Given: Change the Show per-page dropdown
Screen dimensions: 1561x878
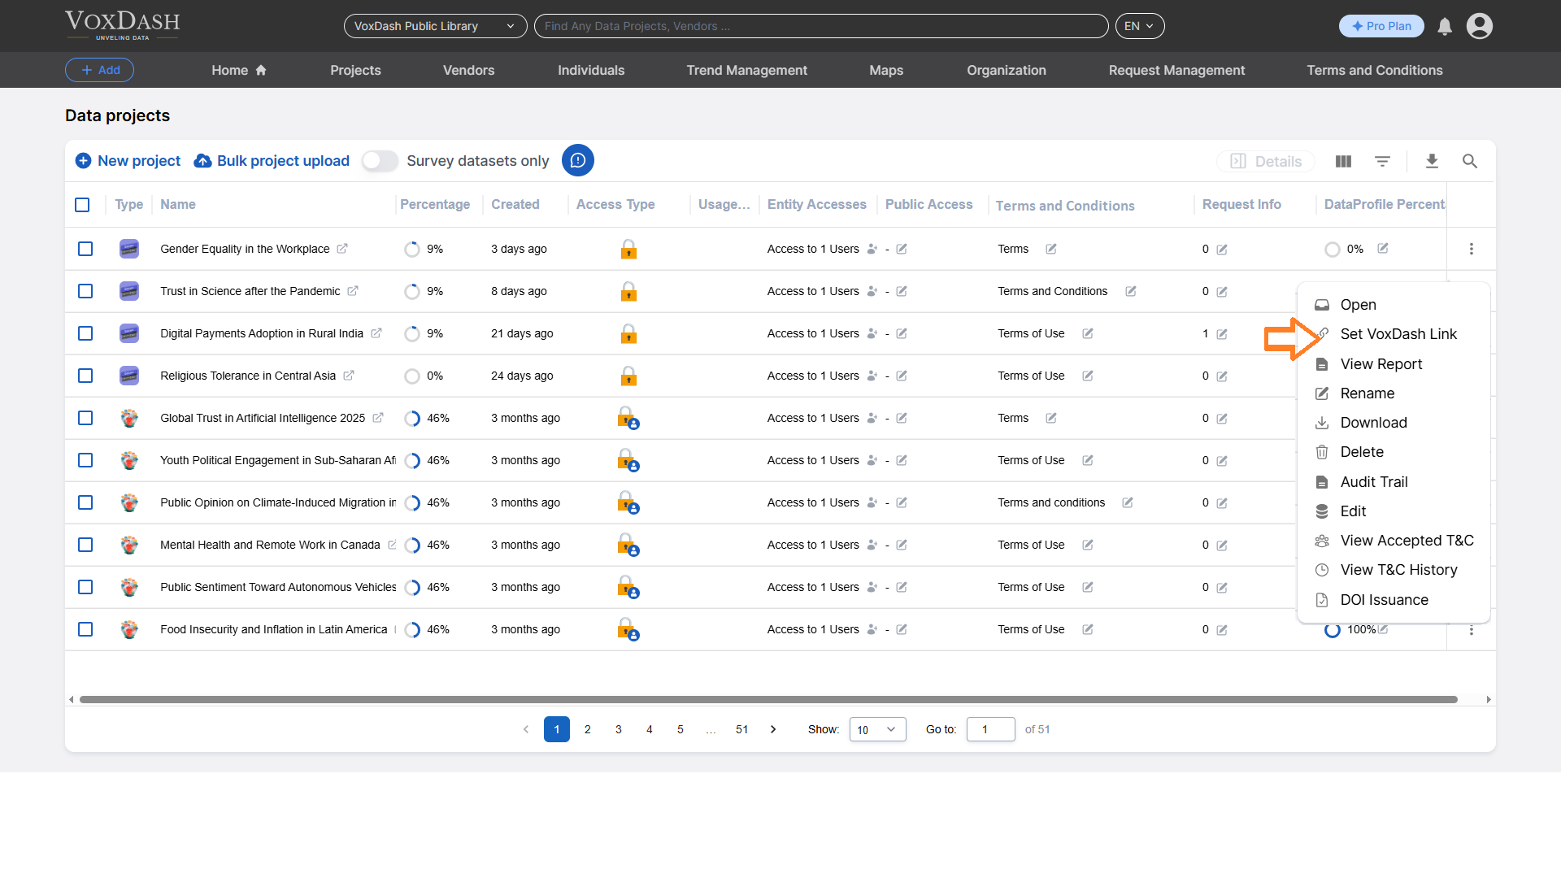Looking at the screenshot, I should tap(876, 729).
